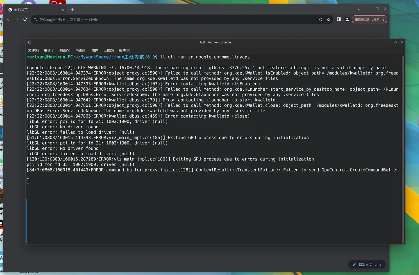Open Konsole 设置(S) menu

coord(108,50)
